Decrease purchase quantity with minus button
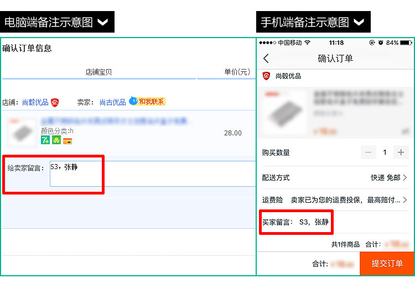415x289 pixels. pos(368,153)
